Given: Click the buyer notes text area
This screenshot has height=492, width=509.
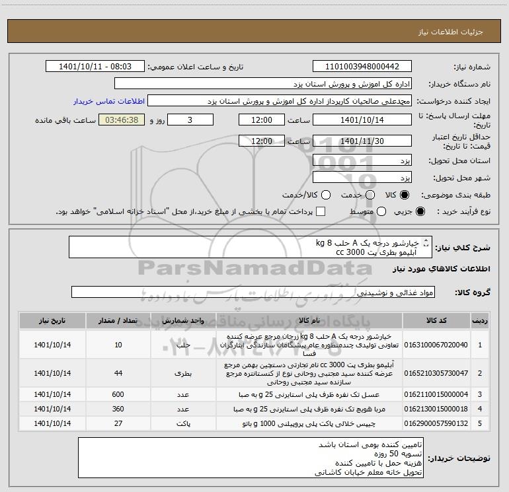Looking at the screenshot, I should click(x=251, y=458).
